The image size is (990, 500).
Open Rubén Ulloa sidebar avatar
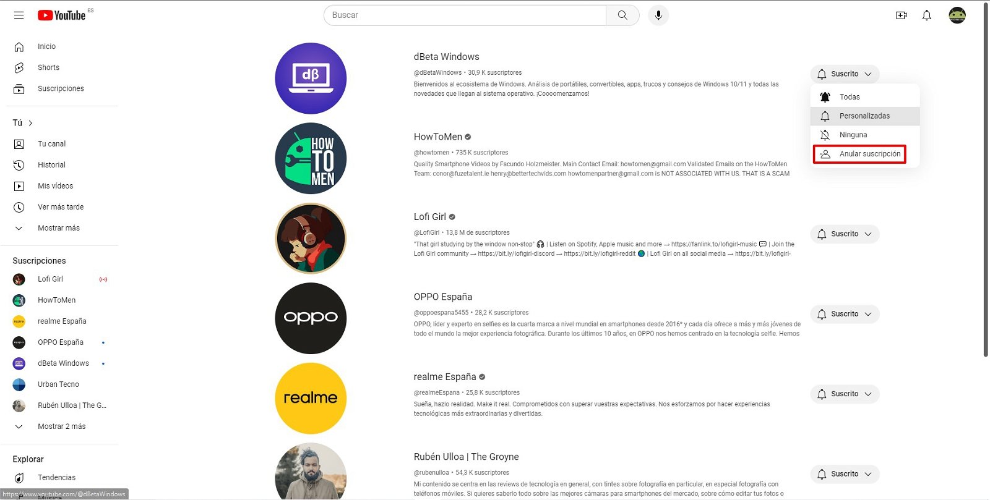(x=19, y=405)
